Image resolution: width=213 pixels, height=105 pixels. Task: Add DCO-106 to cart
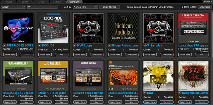[x=62, y=55]
